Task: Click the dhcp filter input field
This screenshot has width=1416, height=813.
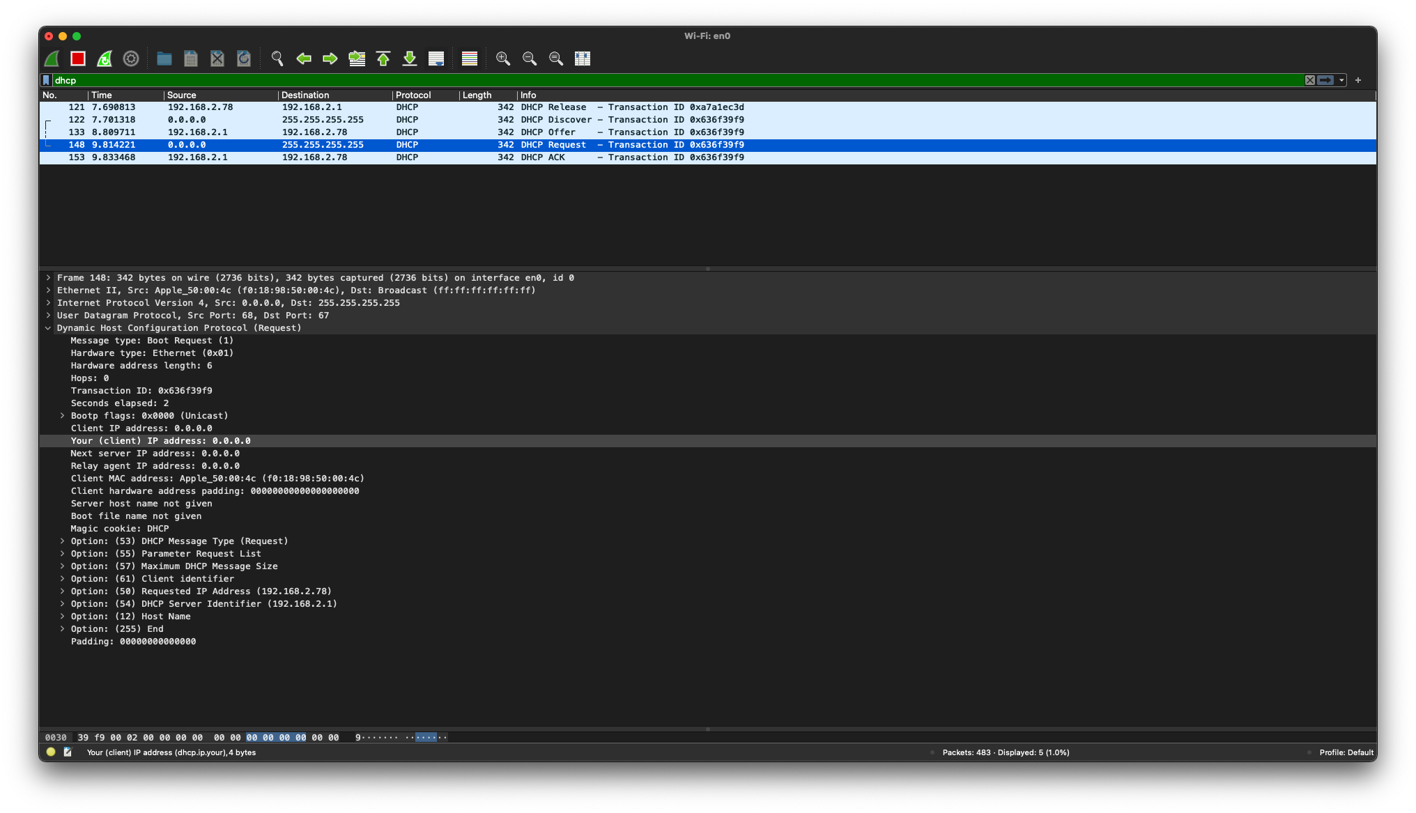Action: [x=676, y=80]
